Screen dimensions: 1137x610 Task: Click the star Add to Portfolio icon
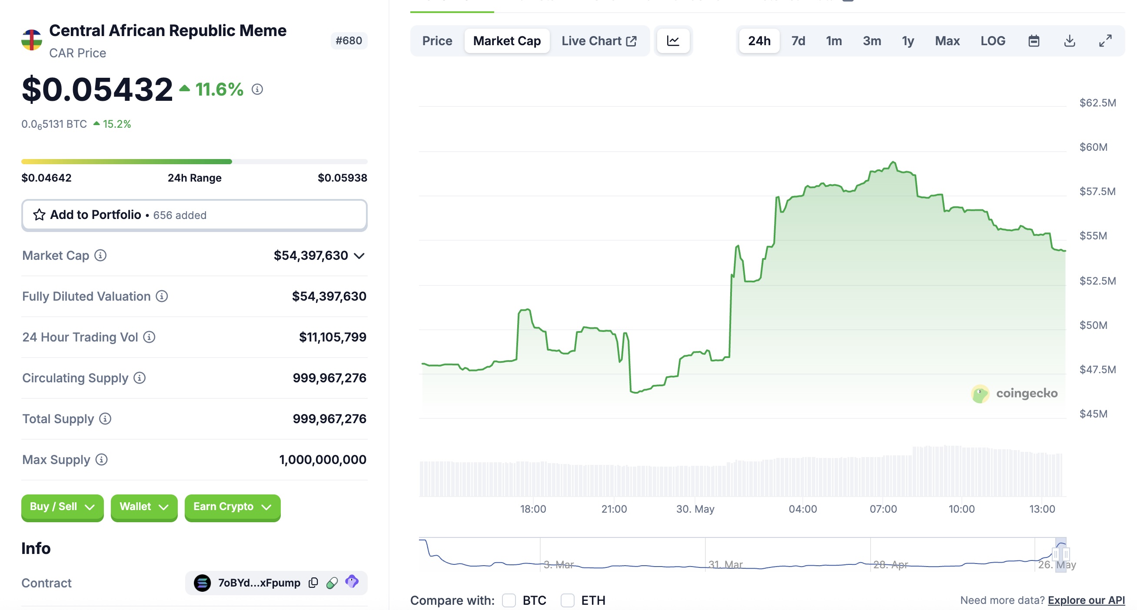coord(39,215)
